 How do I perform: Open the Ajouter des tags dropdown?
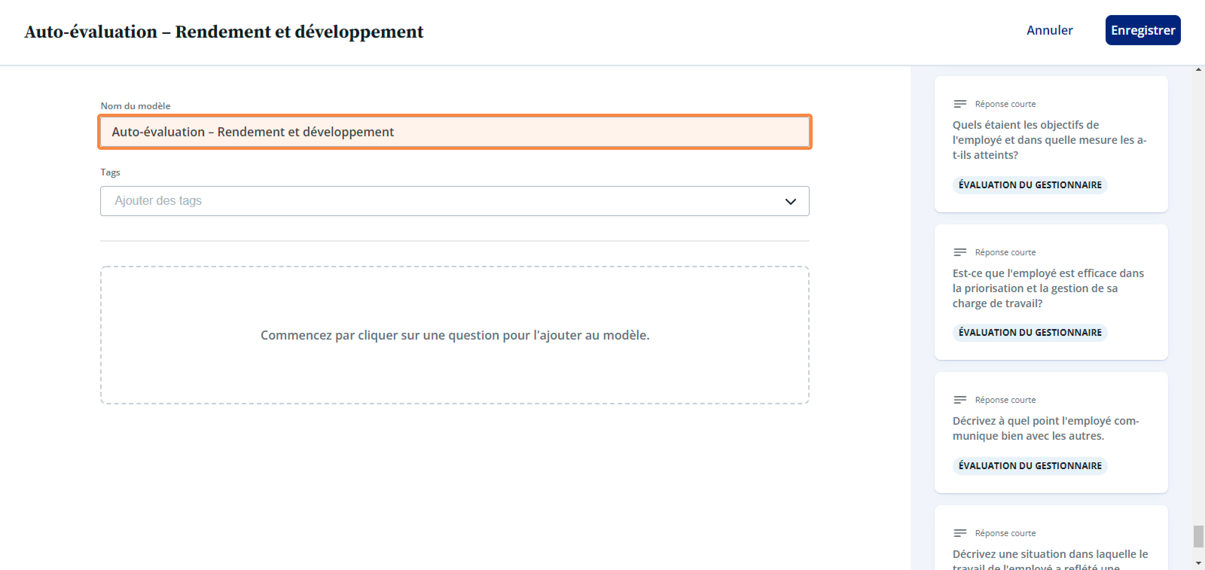point(455,201)
